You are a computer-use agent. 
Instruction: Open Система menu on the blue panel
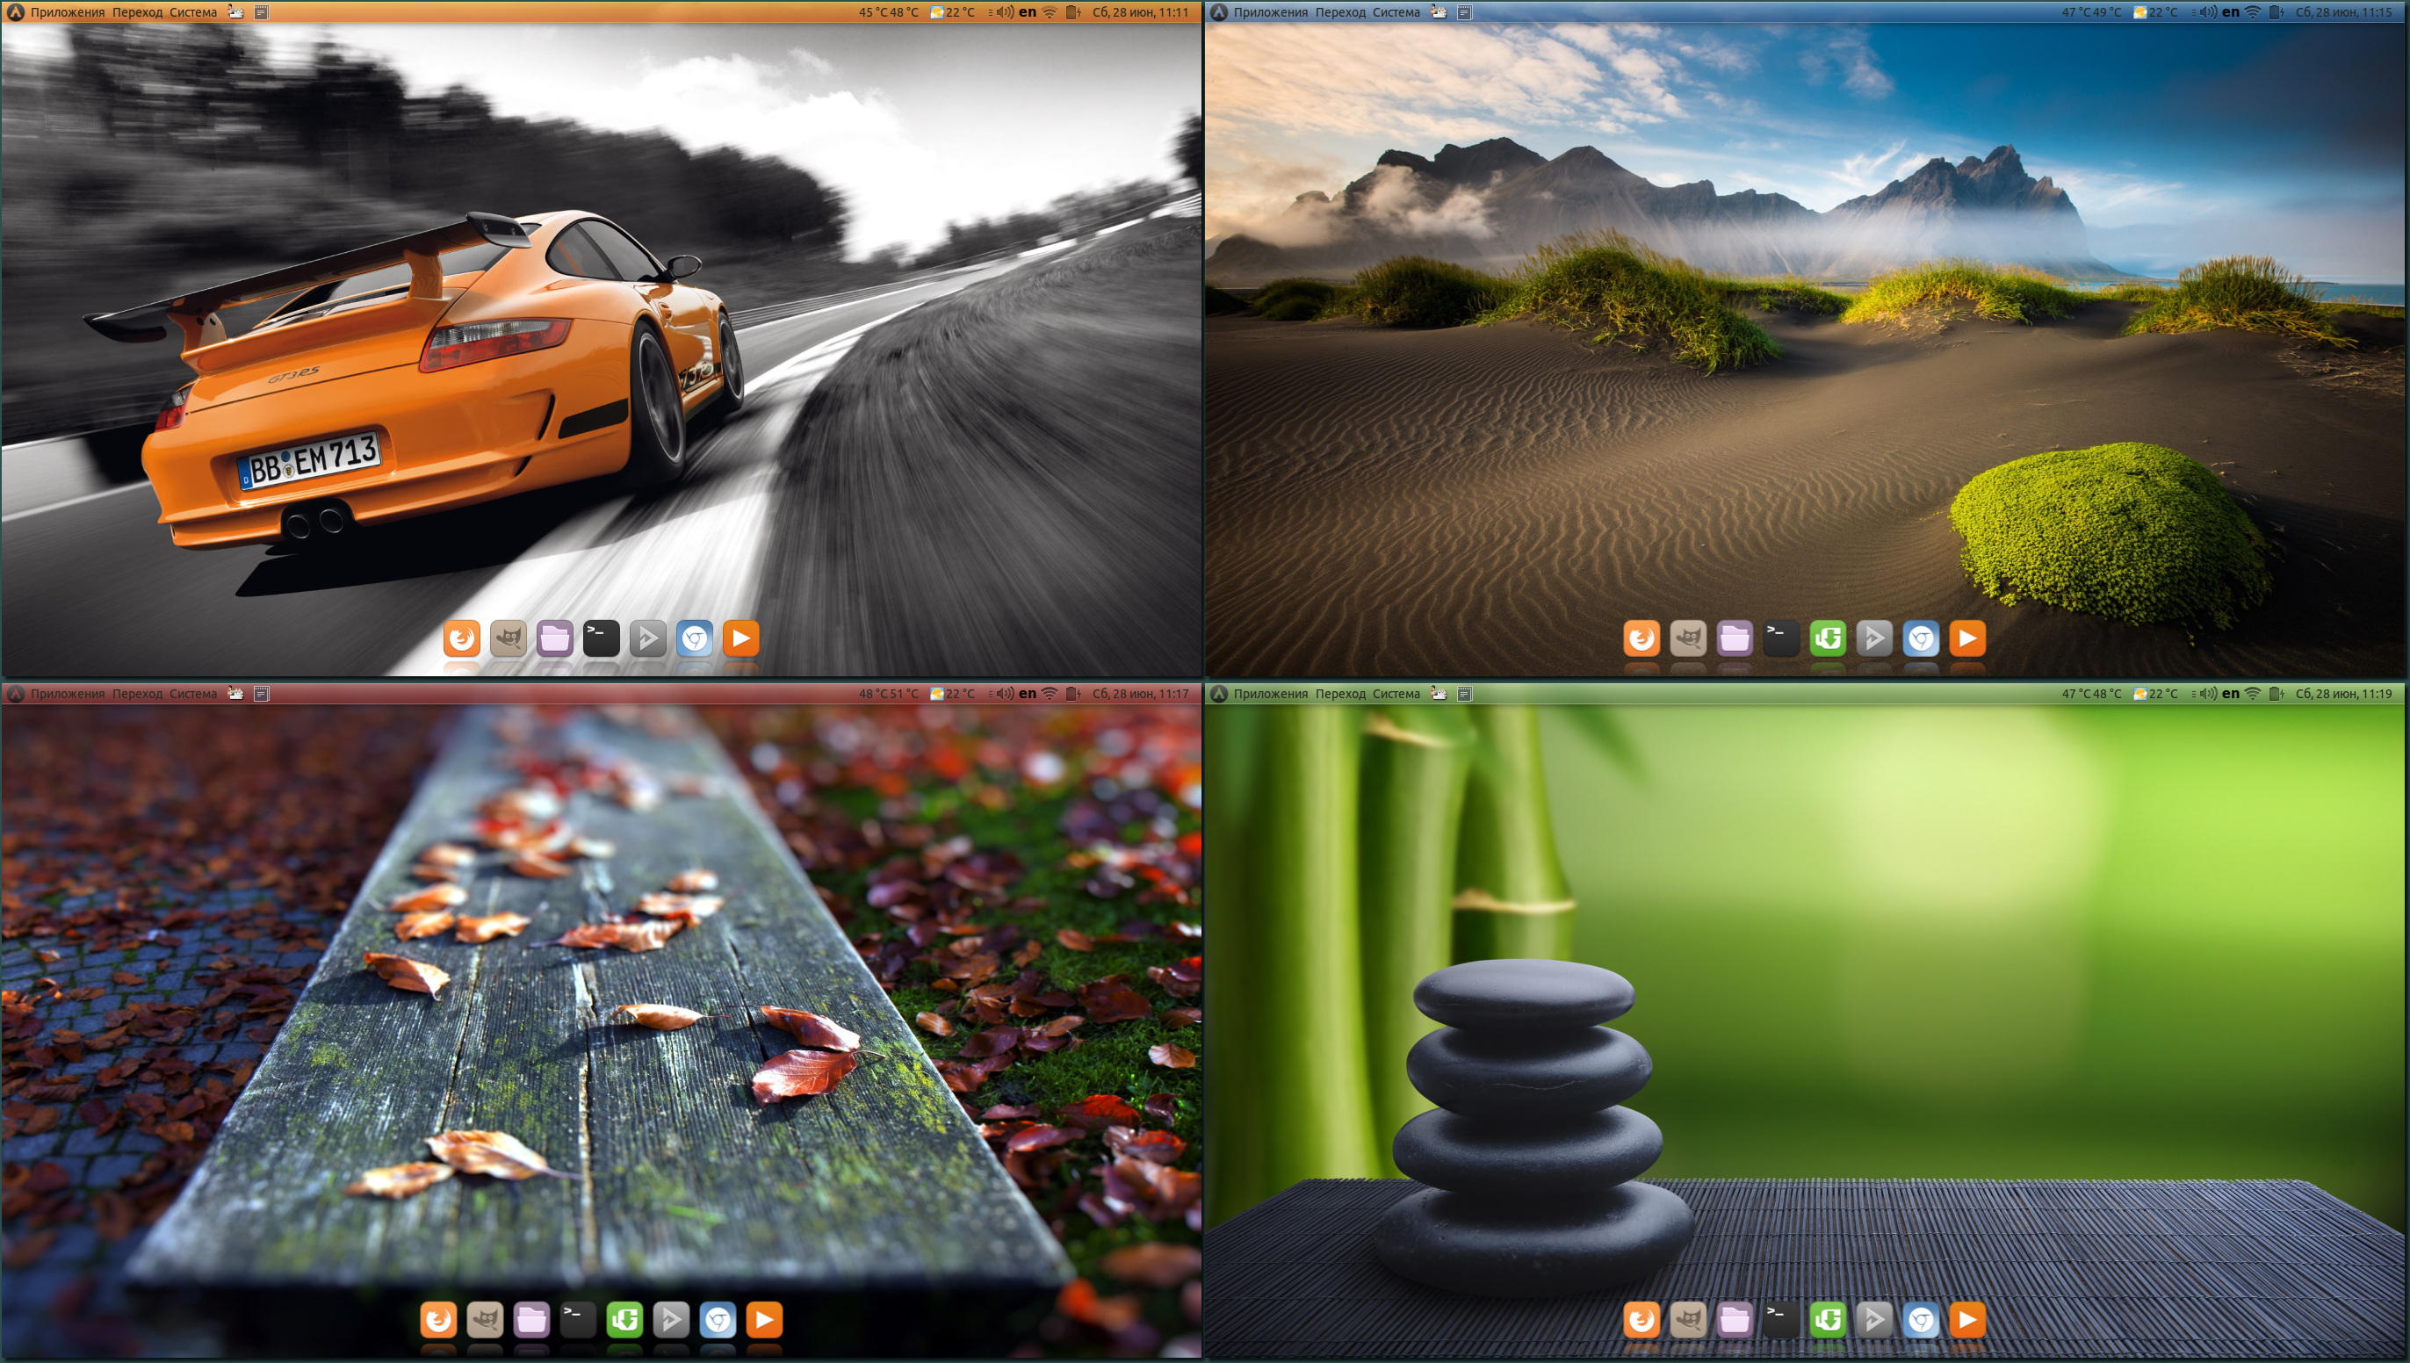click(1396, 12)
